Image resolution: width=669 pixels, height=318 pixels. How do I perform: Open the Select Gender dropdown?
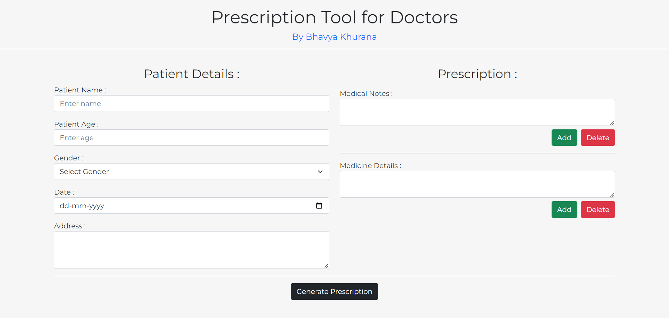(x=191, y=172)
